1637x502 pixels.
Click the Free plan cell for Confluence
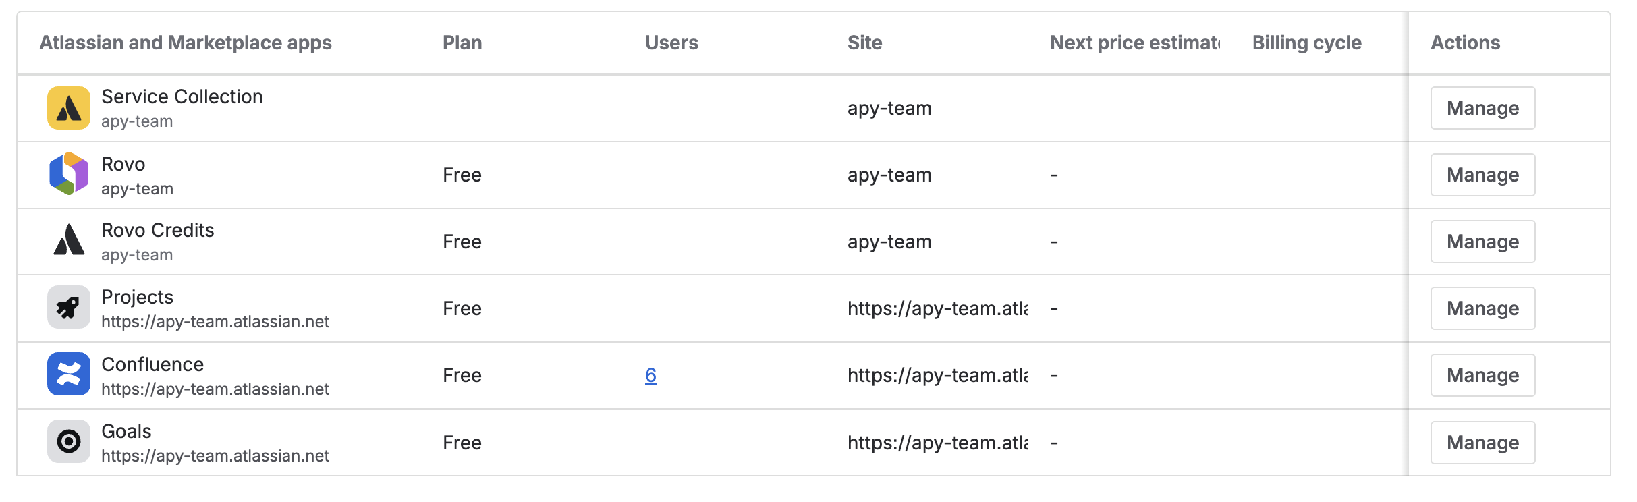[462, 375]
